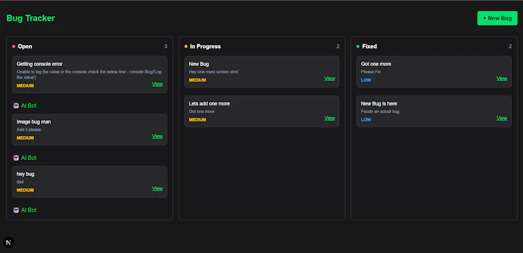Click MEDIUM badge on Lets add one more
Viewport: 523px width, 253px height.
(197, 120)
